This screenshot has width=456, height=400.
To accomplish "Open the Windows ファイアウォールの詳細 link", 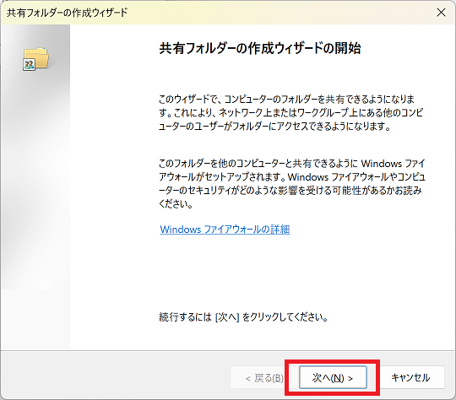I will pos(225,230).
